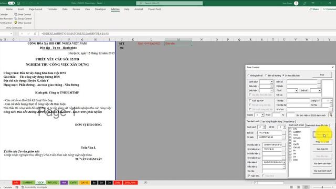This screenshot has width=336, height=189.
Task: Close the Print Control dialog
Action: (x=332, y=67)
